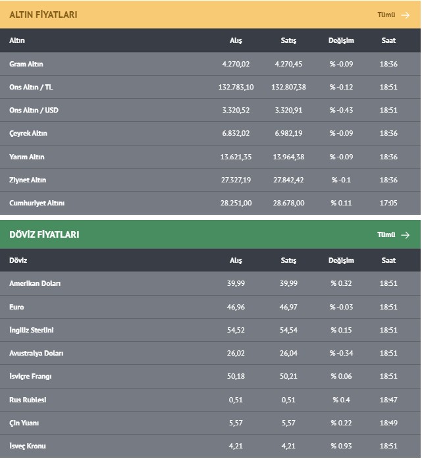The width and height of the screenshot is (422, 459).
Task: Select İsveç Kronu row
Action: [211, 446]
